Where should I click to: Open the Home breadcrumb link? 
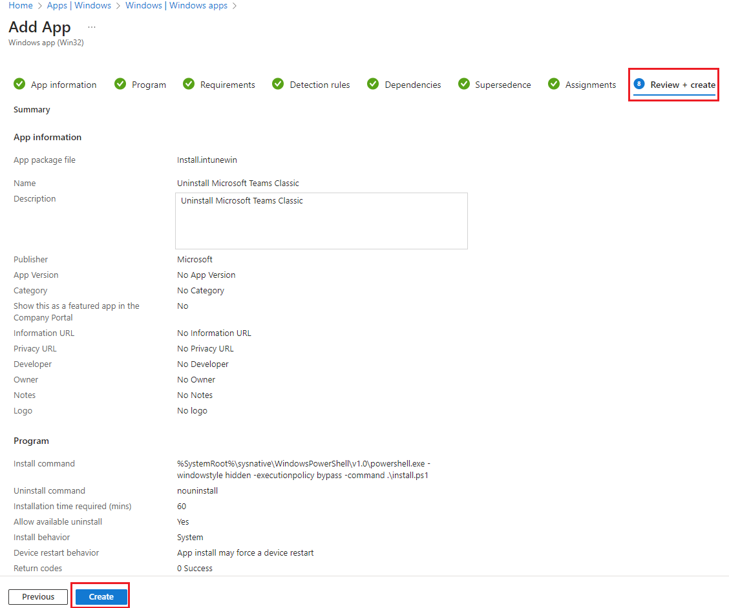[x=21, y=6]
